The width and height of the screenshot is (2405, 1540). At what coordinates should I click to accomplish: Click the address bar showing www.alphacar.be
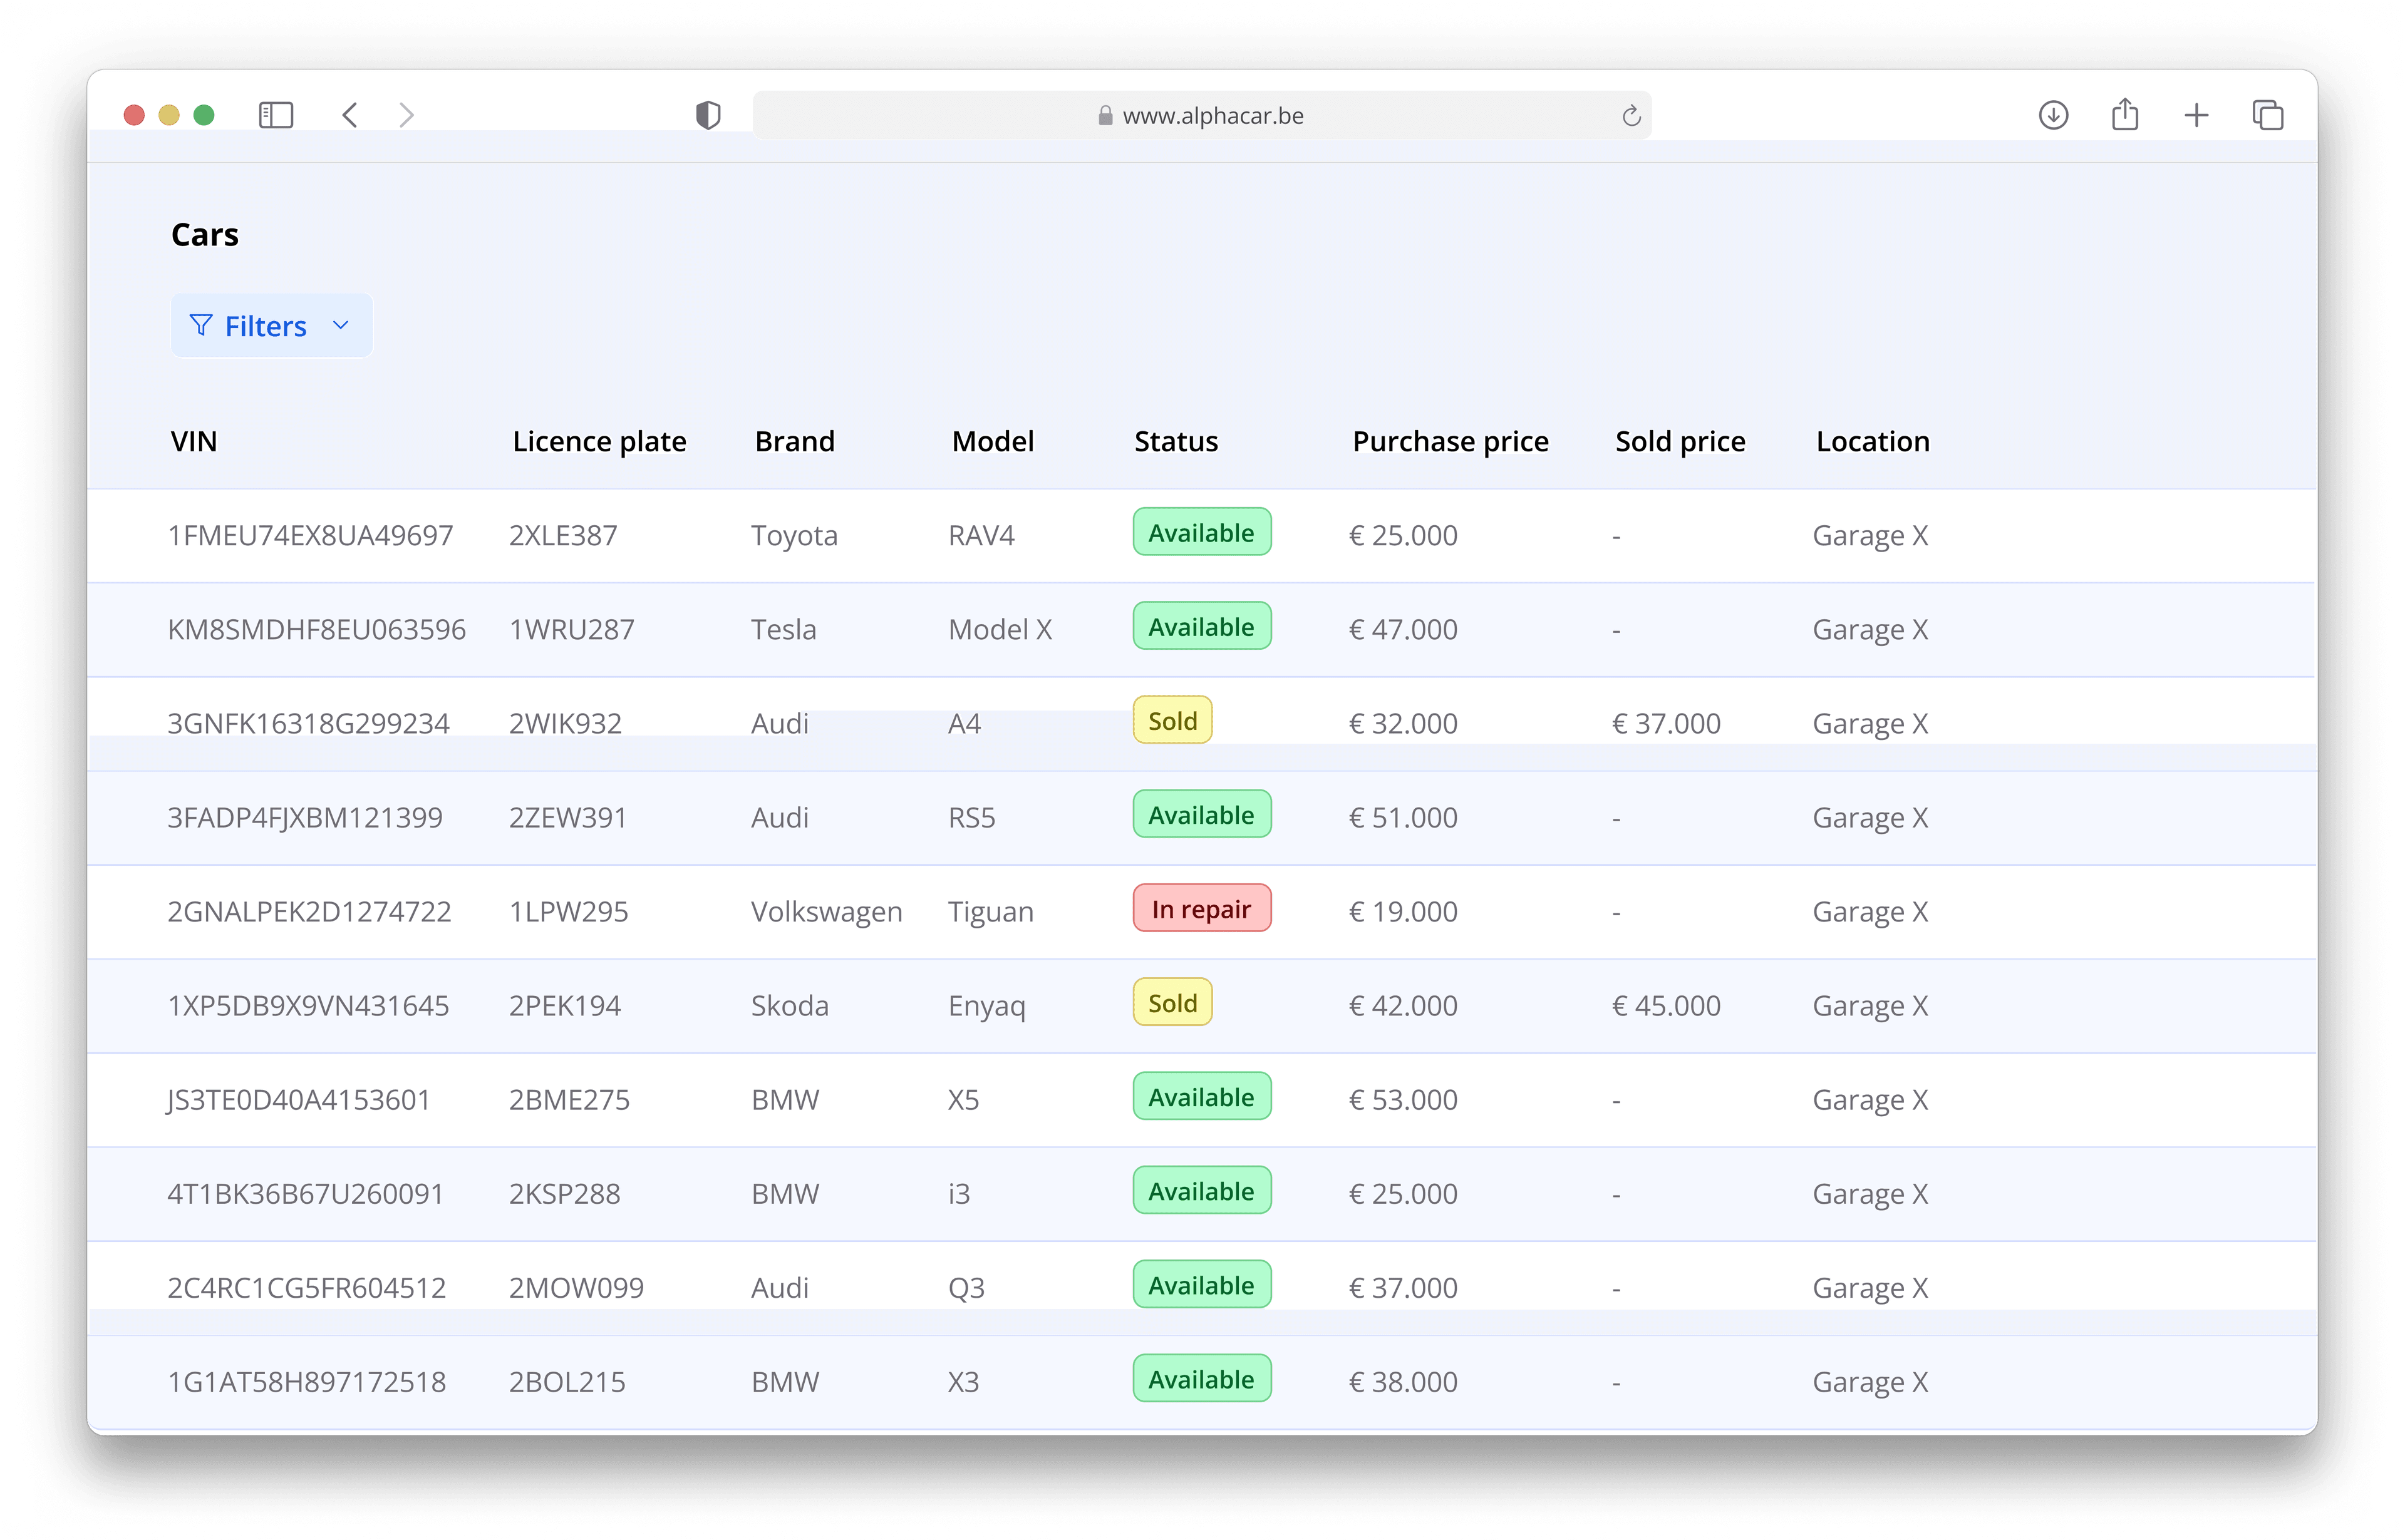(x=1201, y=115)
